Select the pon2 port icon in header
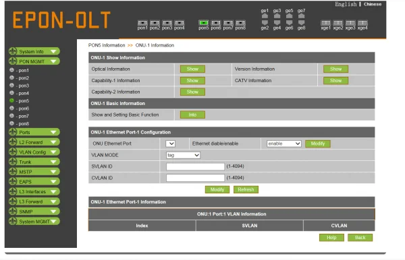Screen dimensions: 405x260 (155, 23)
